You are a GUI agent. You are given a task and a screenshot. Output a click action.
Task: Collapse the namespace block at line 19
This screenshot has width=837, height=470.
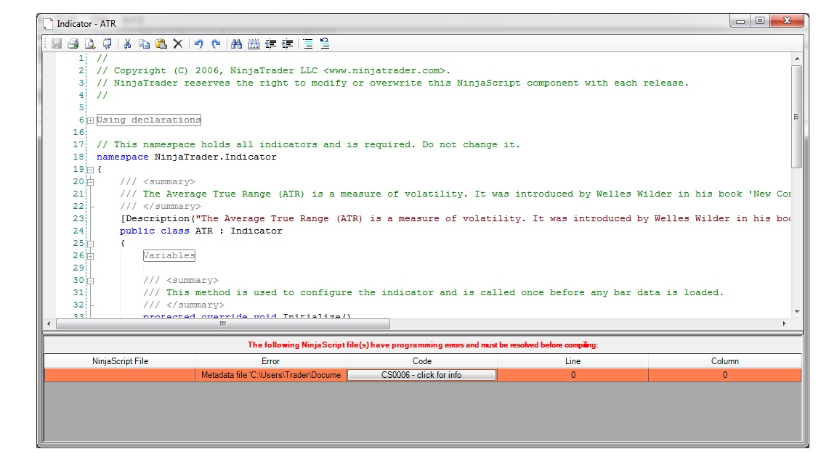click(x=91, y=170)
